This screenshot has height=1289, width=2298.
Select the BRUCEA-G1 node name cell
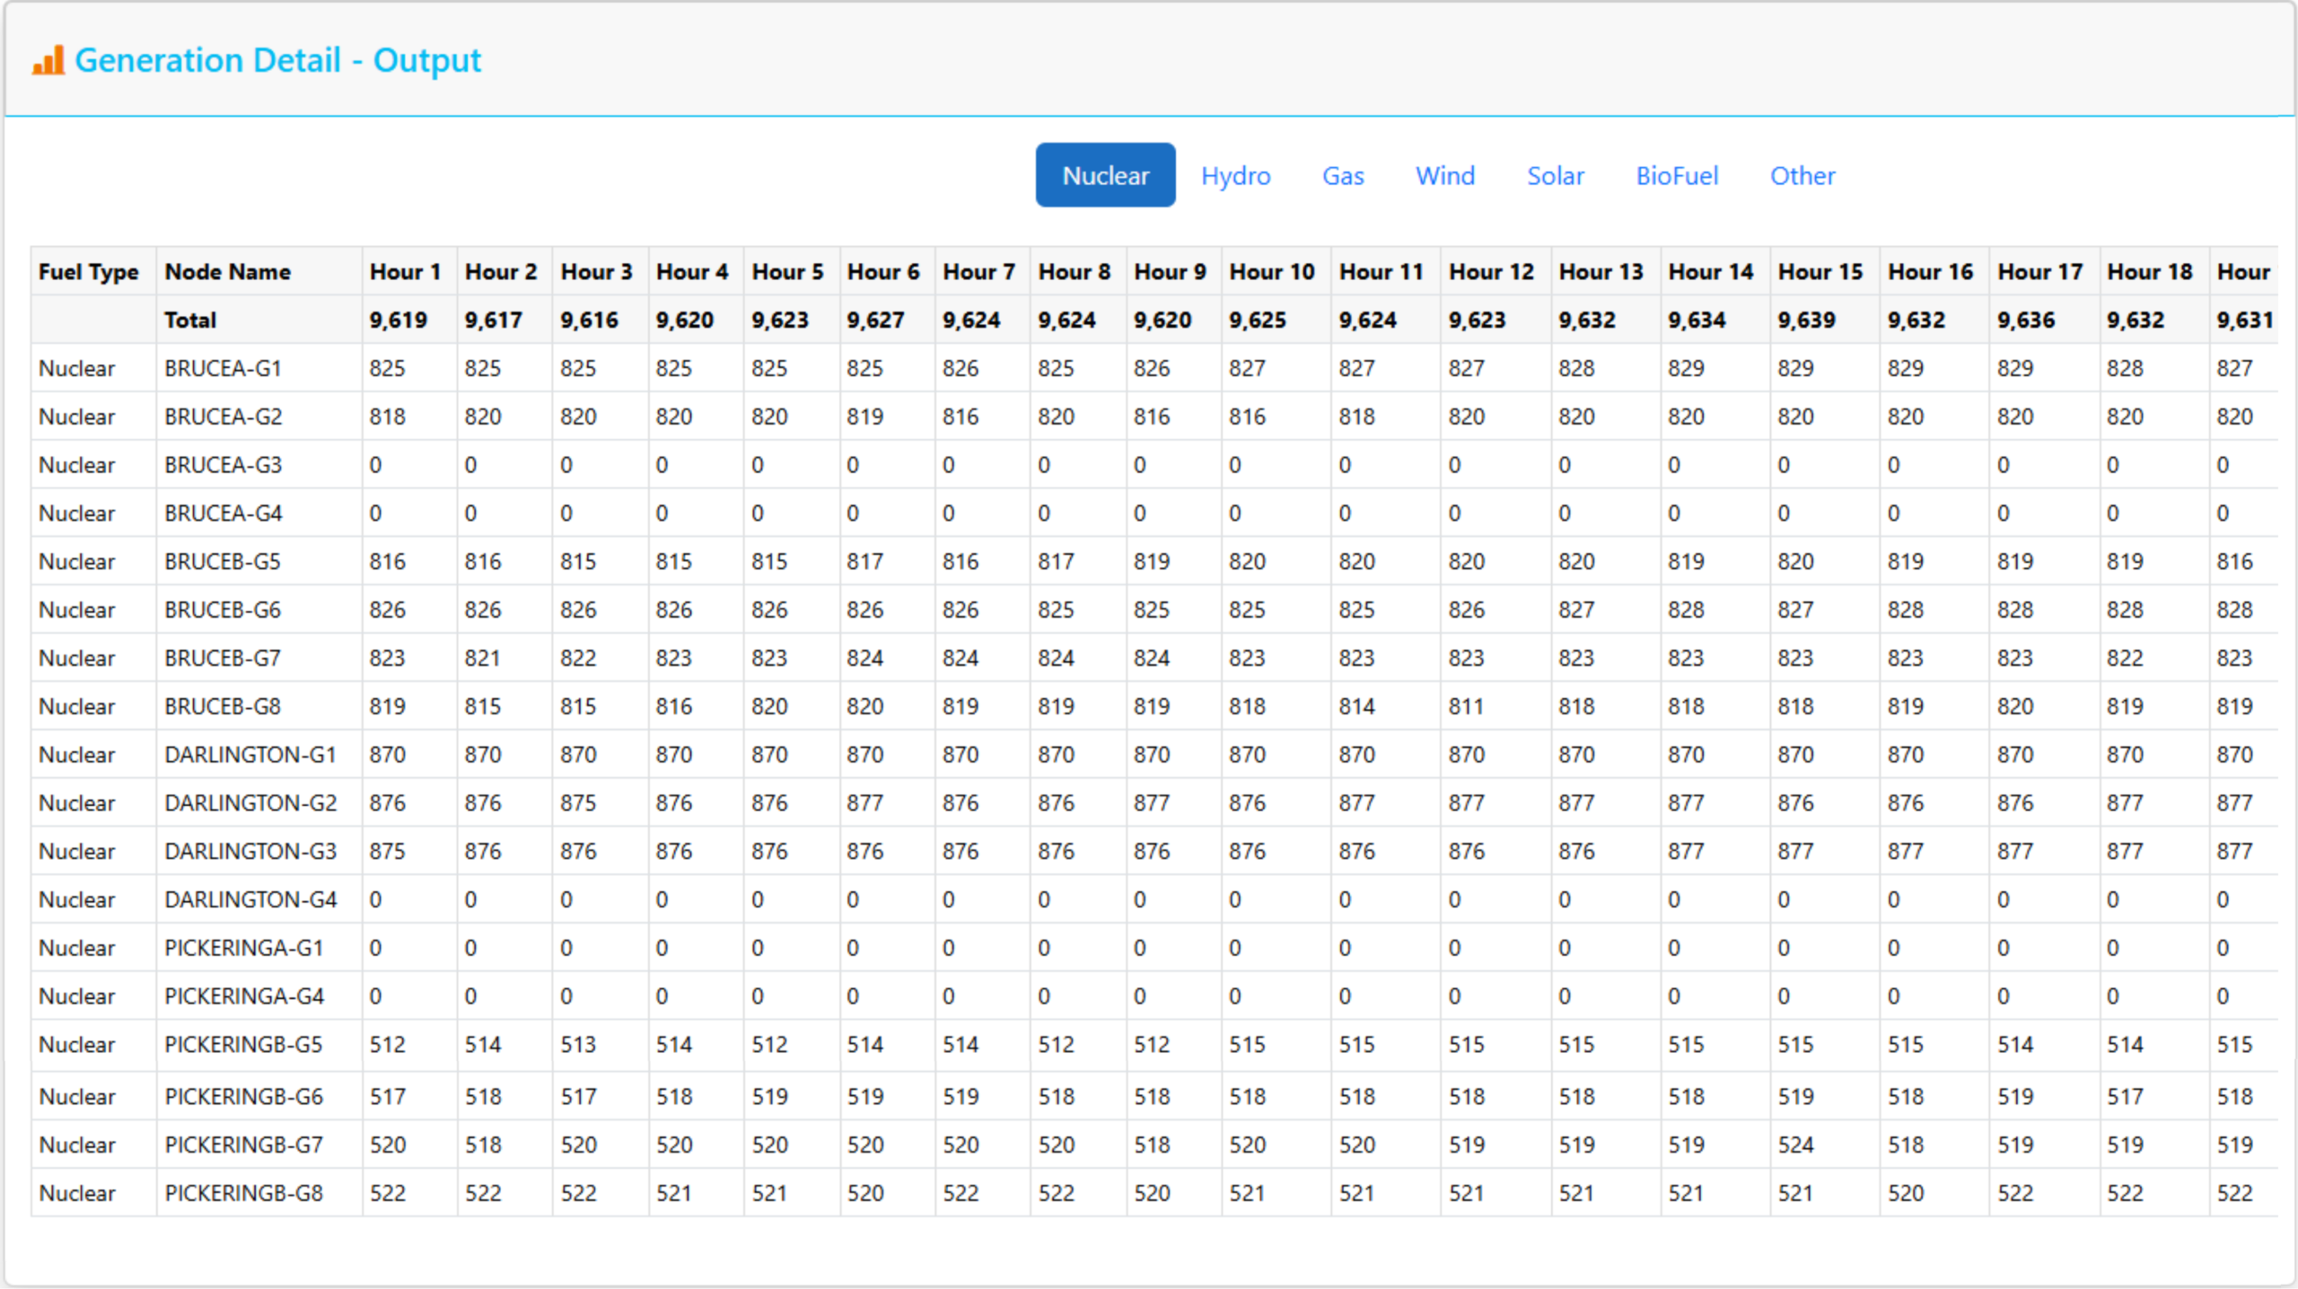[x=223, y=368]
